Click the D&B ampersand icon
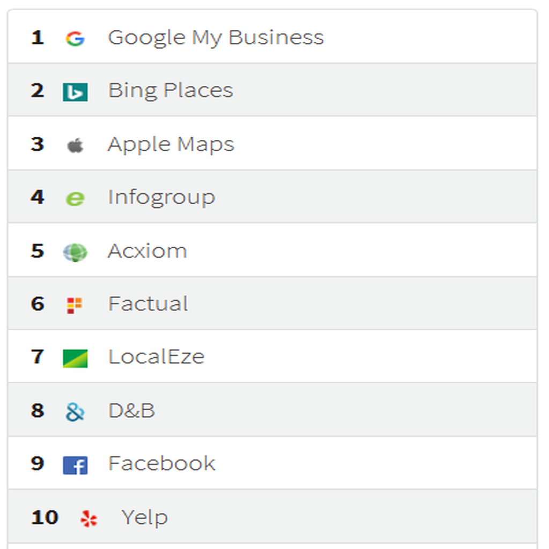Screen dimensions: 549x549 (x=75, y=412)
